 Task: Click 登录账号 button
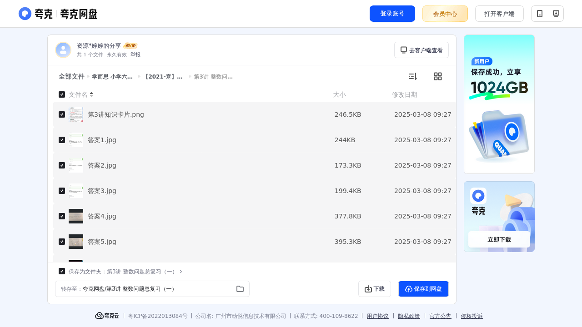tap(392, 14)
